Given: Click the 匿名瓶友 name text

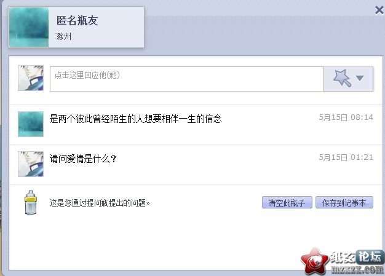Looking at the screenshot, I should [x=77, y=20].
